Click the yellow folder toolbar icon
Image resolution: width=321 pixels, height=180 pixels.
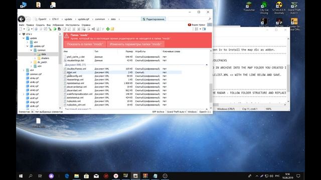[x=112, y=29]
